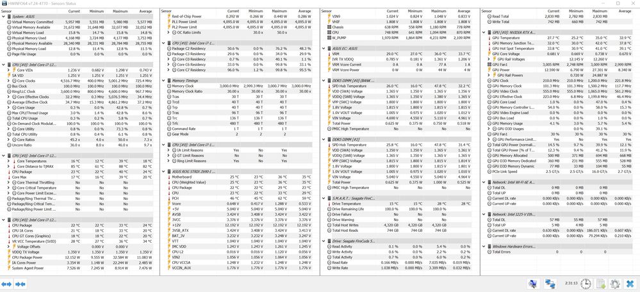Image resolution: width=640 pixels, height=292 pixels.
Task: Click the expand layout left-right arrows icon
Action: tap(6, 284)
